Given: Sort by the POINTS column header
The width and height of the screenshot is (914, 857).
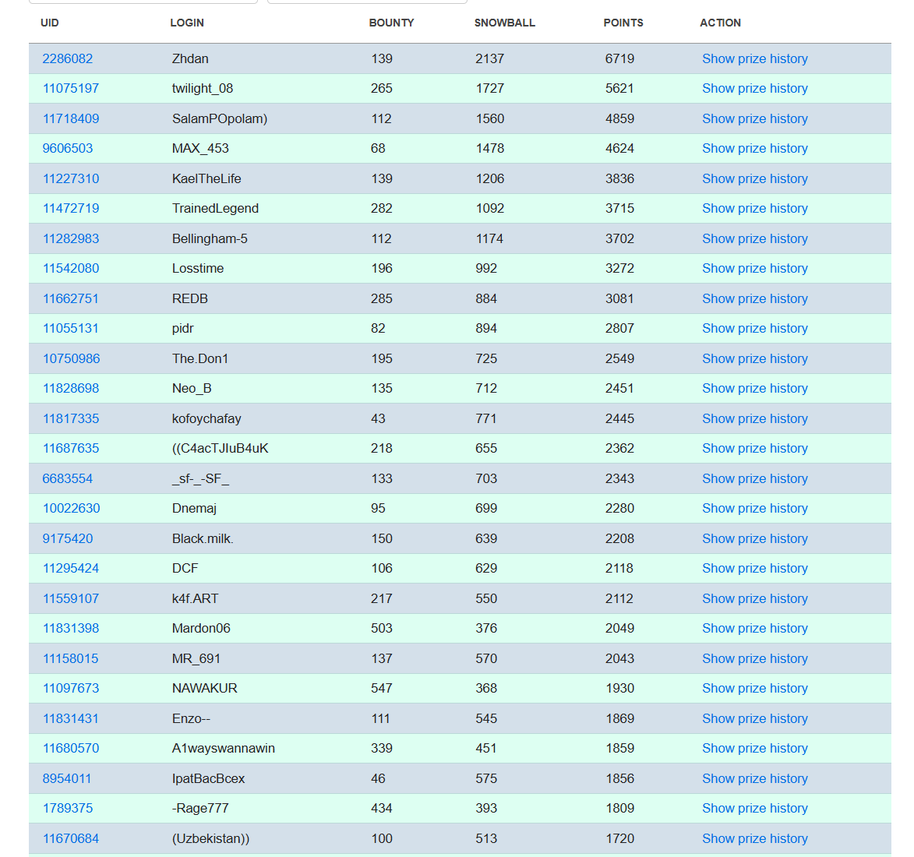Looking at the screenshot, I should tap(623, 23).
